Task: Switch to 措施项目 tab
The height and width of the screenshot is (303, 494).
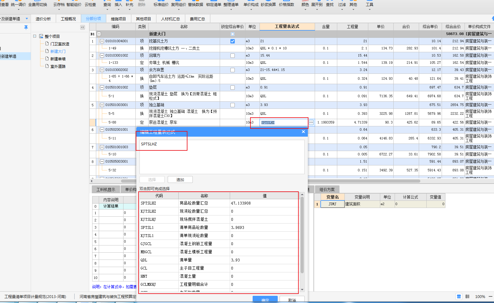Action: tap(118, 19)
